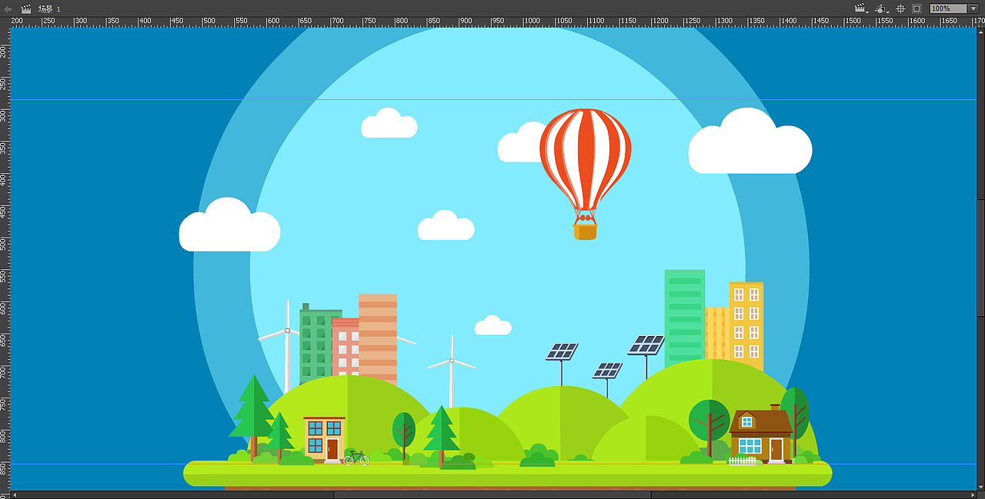The width and height of the screenshot is (985, 499).
Task: Click the scene clapperboard icon beside 场景 1
Action: click(x=26, y=8)
